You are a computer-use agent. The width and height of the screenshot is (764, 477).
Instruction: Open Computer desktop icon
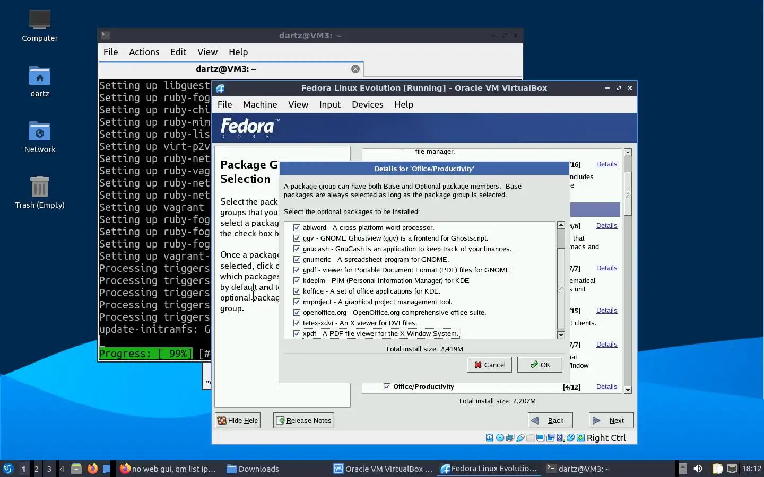pos(40,25)
